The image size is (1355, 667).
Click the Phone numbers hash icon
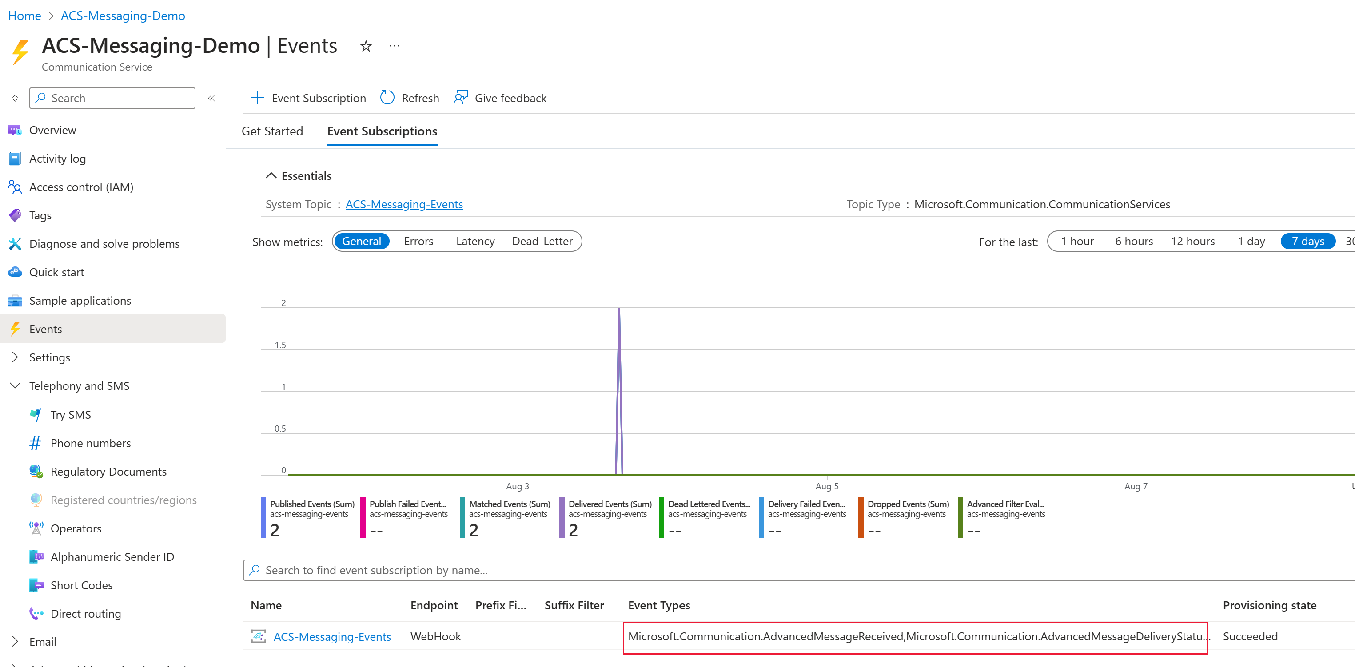tap(36, 443)
